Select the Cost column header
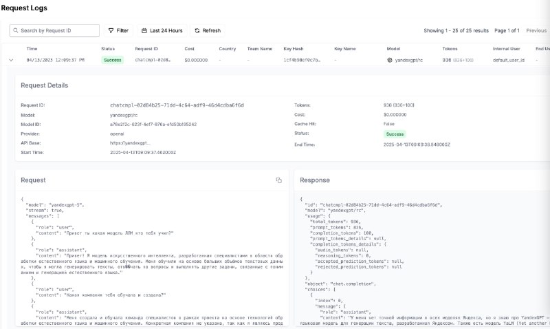 190,49
